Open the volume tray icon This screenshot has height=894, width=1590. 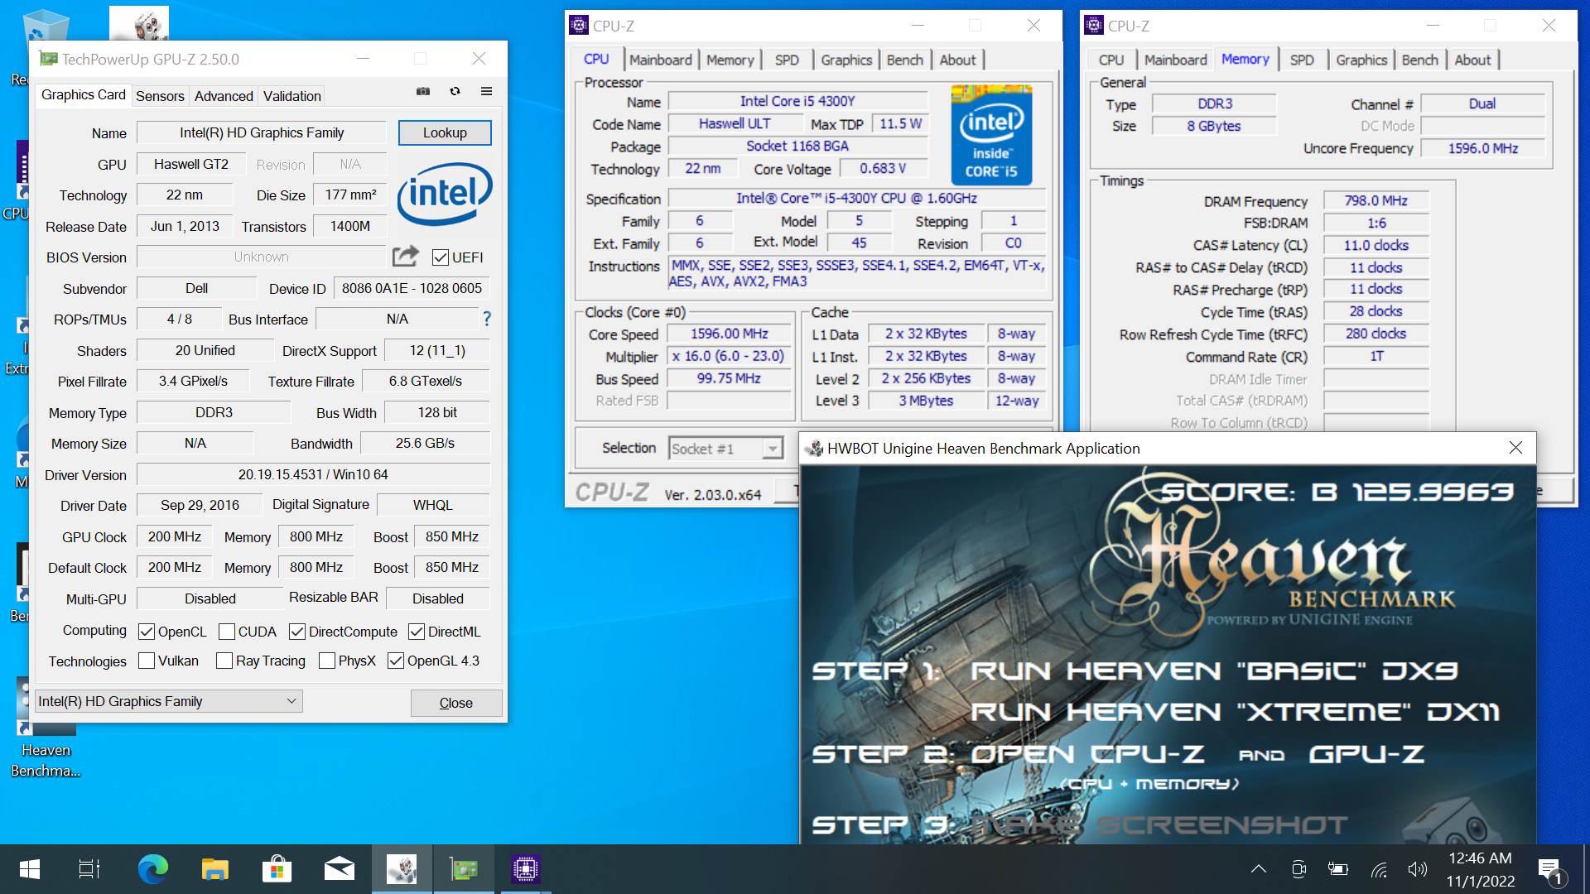tap(1417, 869)
